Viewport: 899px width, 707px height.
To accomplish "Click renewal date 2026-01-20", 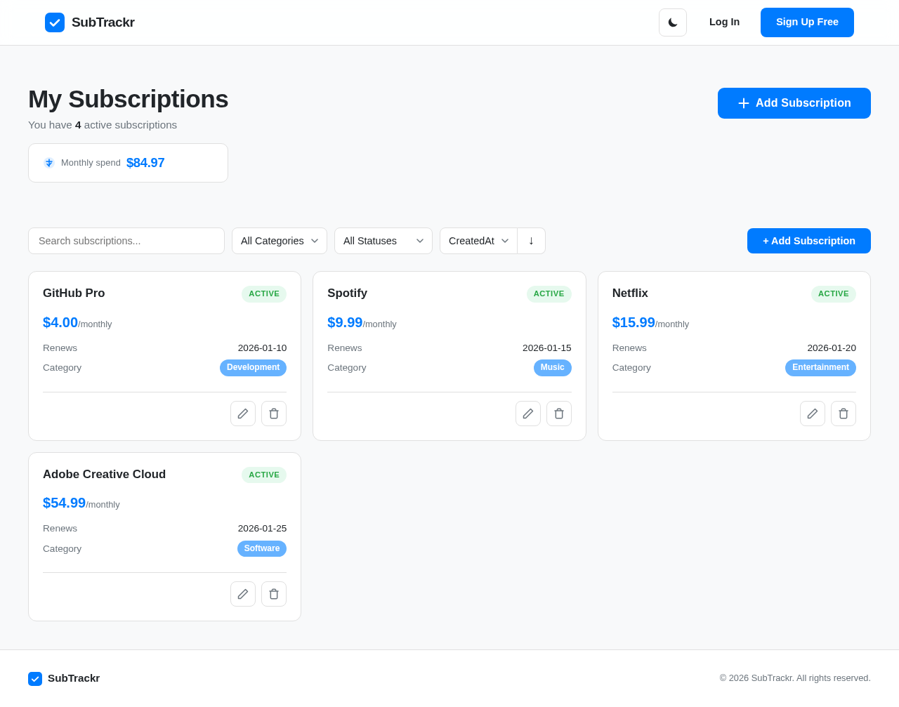I will point(832,348).
